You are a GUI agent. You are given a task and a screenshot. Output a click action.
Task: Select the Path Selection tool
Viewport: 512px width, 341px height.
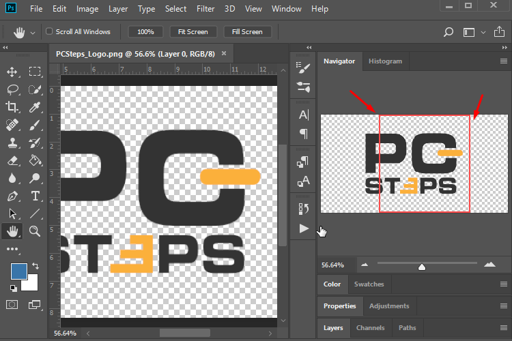pyautogui.click(x=12, y=213)
